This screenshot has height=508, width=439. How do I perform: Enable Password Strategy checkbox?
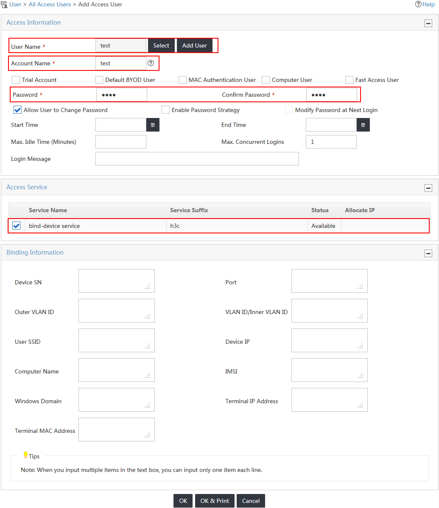click(x=166, y=110)
